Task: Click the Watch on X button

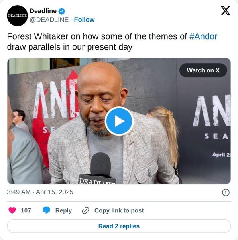Action: (x=203, y=70)
